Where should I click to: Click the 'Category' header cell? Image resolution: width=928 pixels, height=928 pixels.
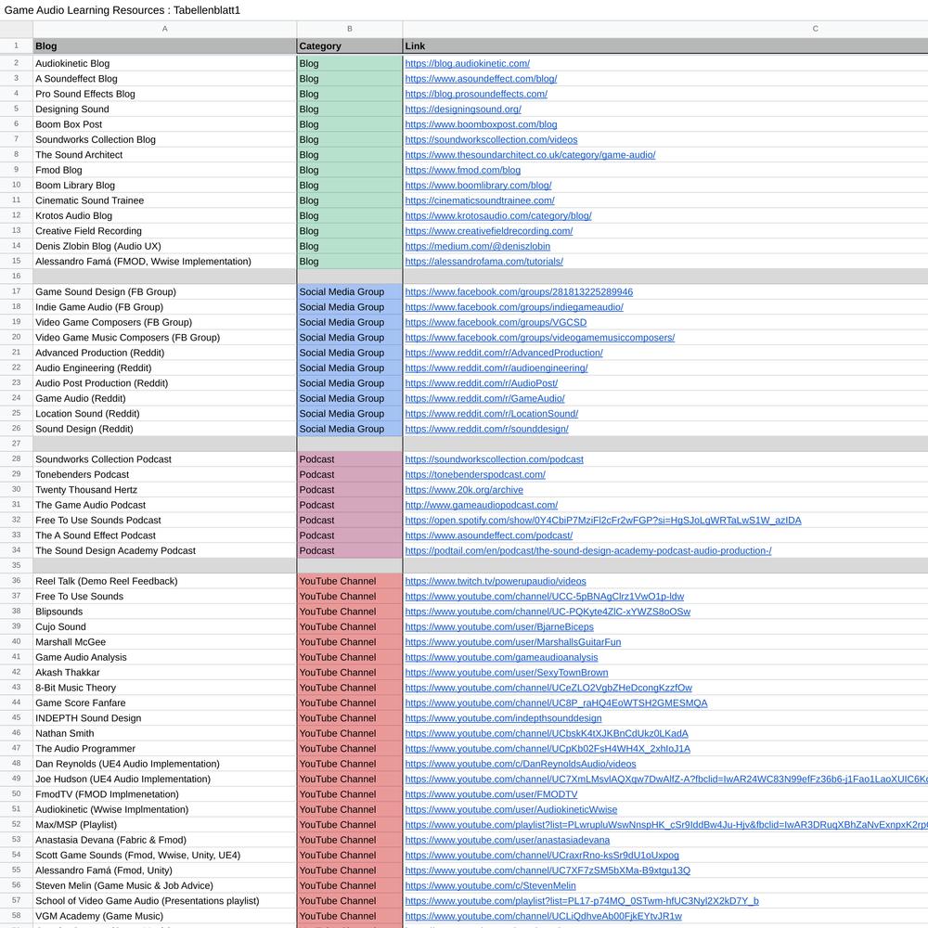(x=350, y=46)
